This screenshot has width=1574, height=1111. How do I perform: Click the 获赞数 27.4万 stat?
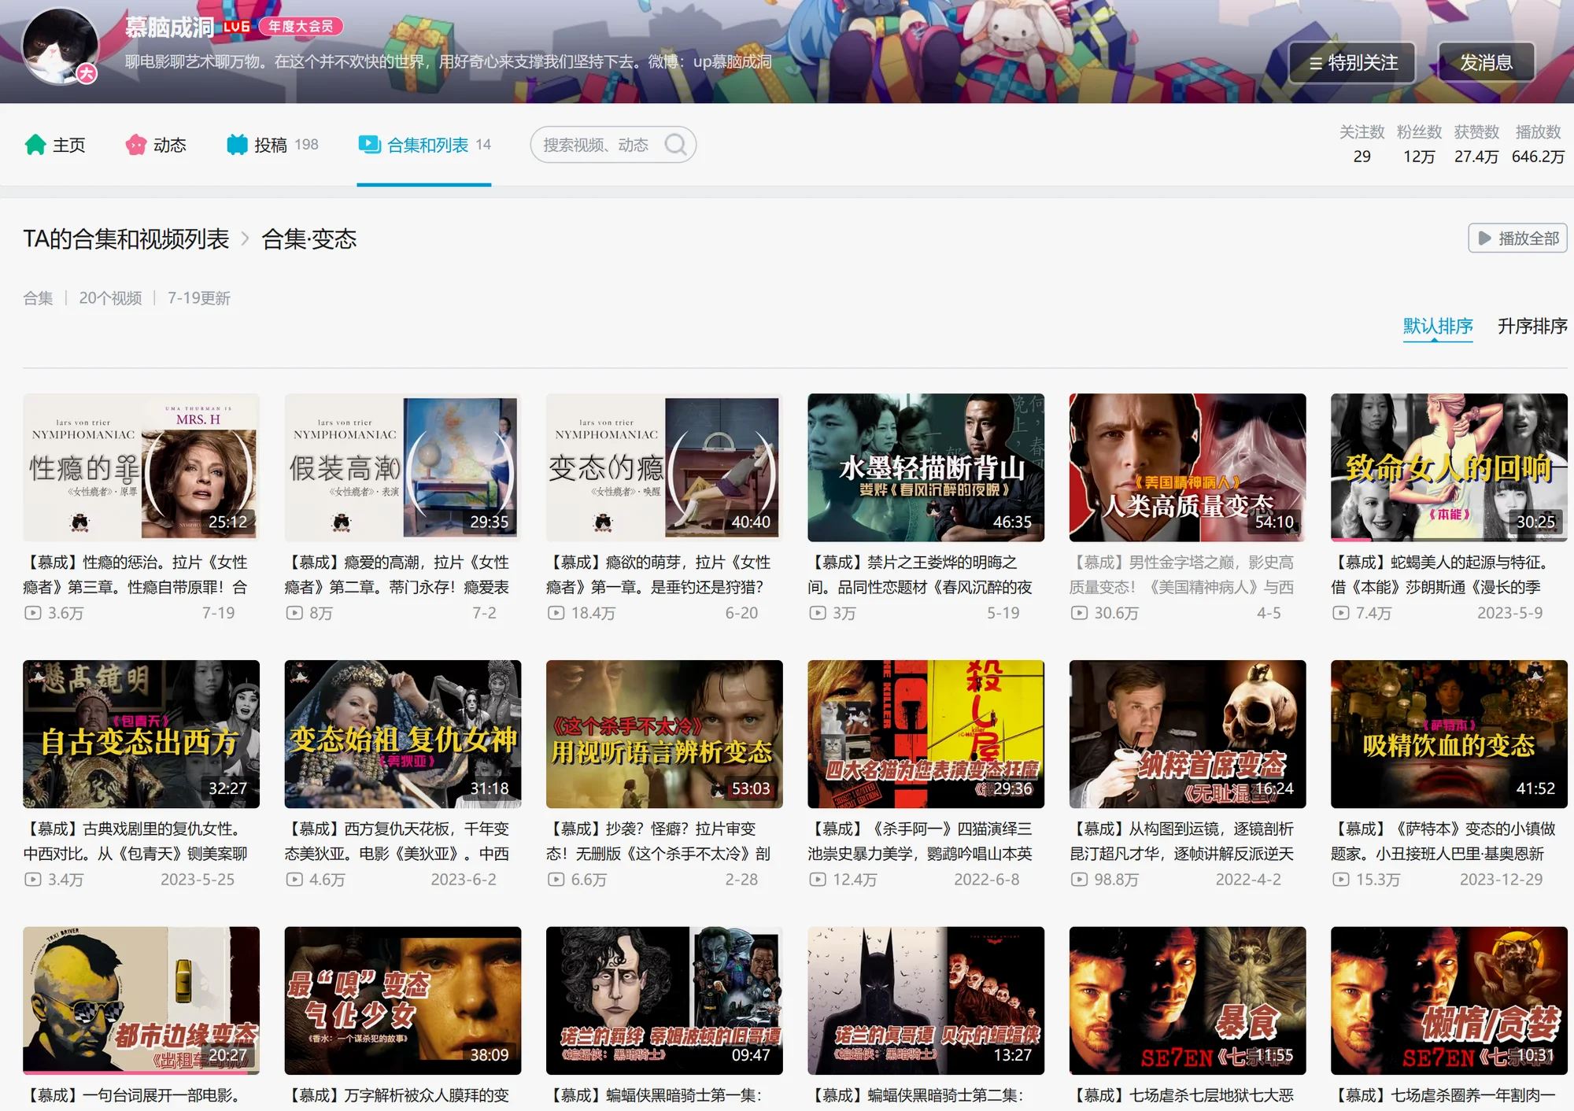tap(1476, 144)
